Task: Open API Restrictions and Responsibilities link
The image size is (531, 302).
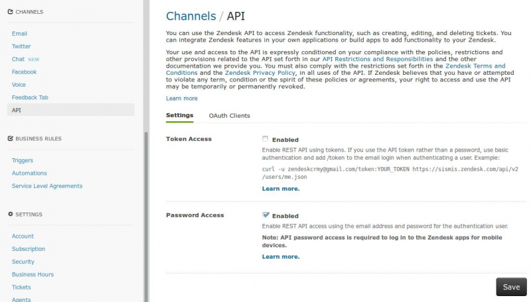Action: (x=377, y=59)
